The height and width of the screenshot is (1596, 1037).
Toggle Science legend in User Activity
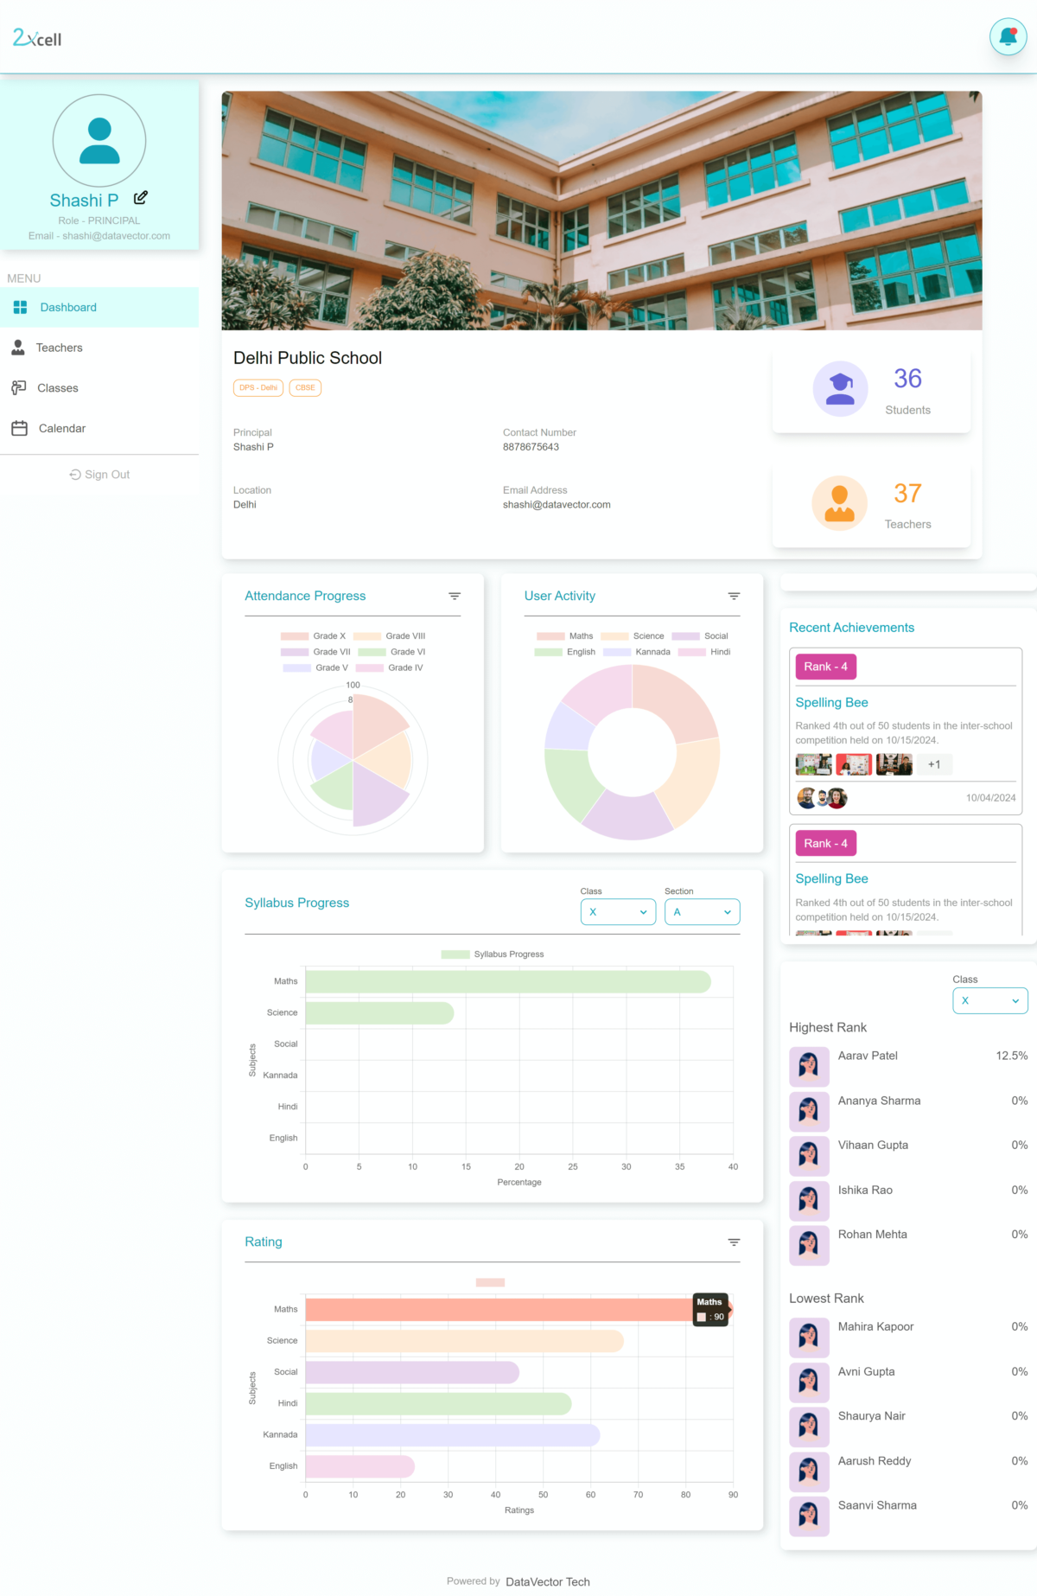[633, 636]
